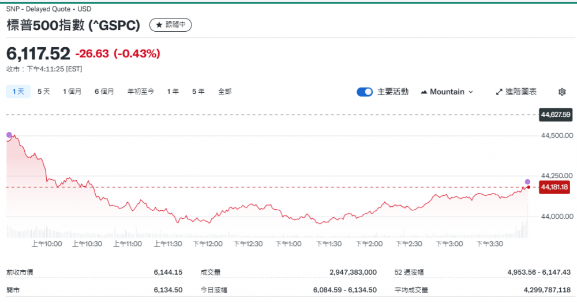Click the purple event marker at chart start

[9, 135]
